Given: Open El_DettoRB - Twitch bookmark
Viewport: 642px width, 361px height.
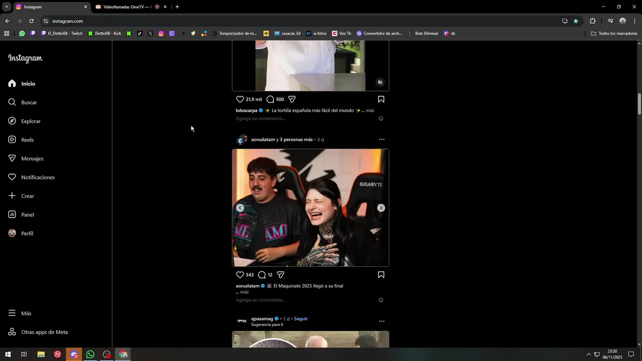Looking at the screenshot, I should [62, 34].
